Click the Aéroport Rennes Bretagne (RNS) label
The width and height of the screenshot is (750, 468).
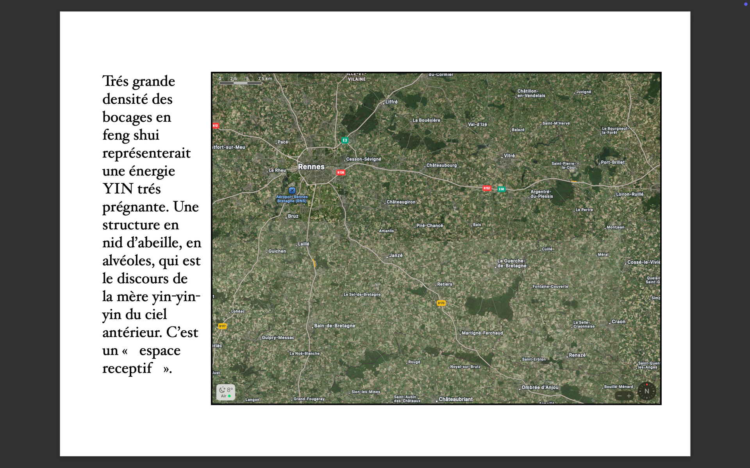point(292,199)
